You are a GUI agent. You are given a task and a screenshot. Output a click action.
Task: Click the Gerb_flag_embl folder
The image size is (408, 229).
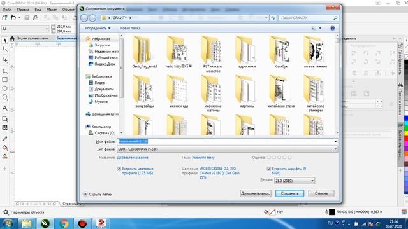pos(145,52)
